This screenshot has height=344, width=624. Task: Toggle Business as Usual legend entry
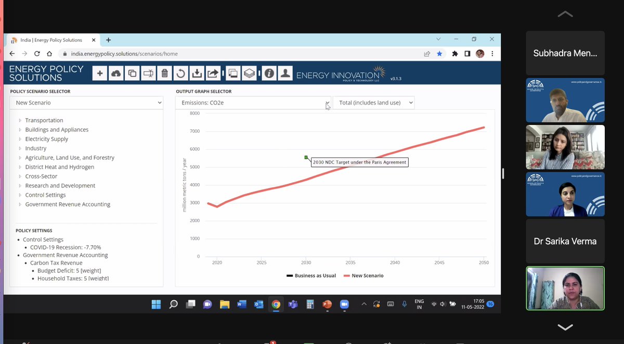(x=311, y=275)
